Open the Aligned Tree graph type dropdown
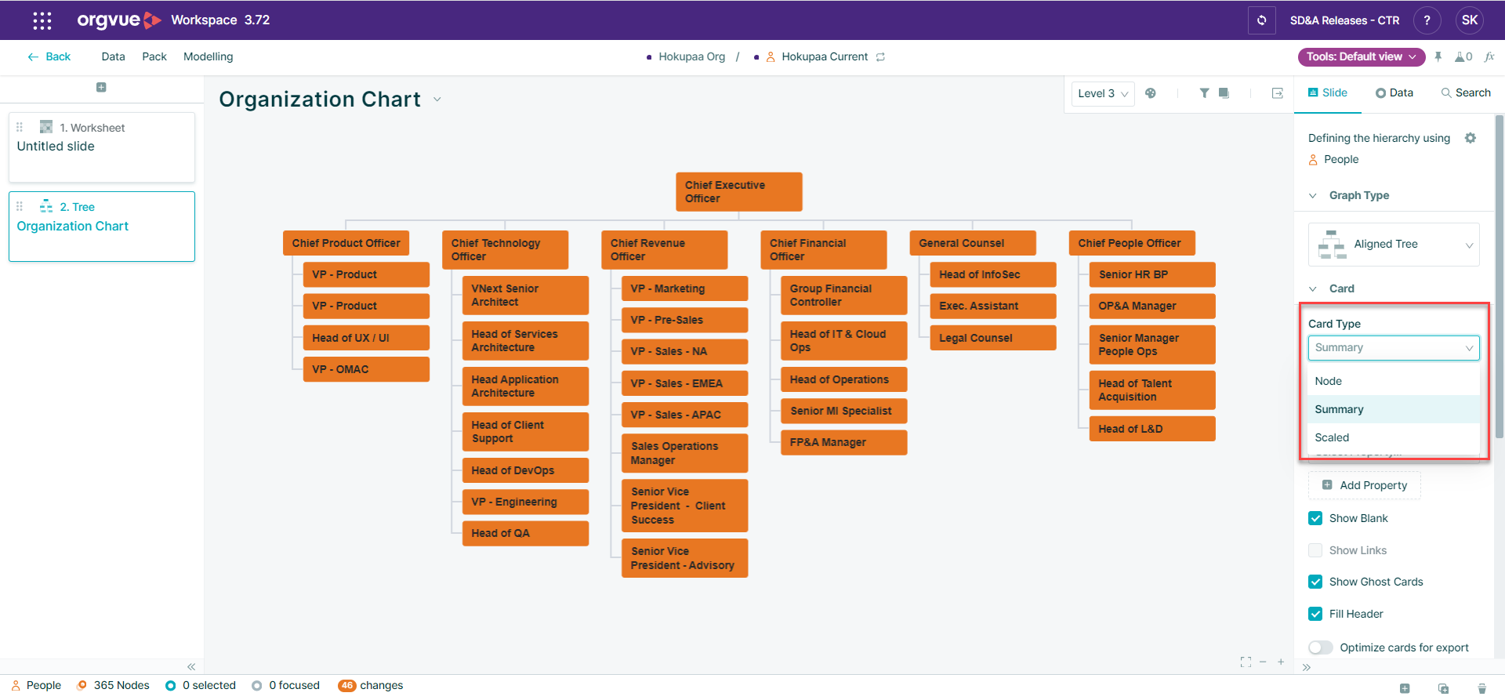 1394,245
